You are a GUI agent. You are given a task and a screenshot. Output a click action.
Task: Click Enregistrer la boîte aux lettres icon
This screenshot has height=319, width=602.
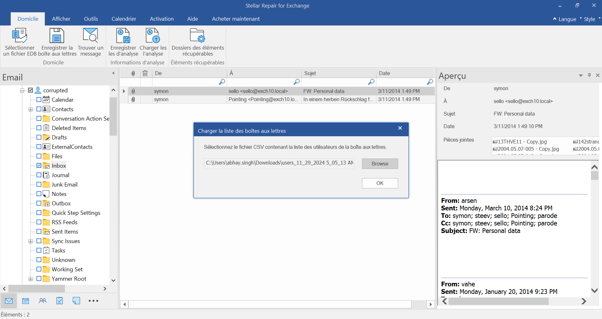tap(57, 35)
